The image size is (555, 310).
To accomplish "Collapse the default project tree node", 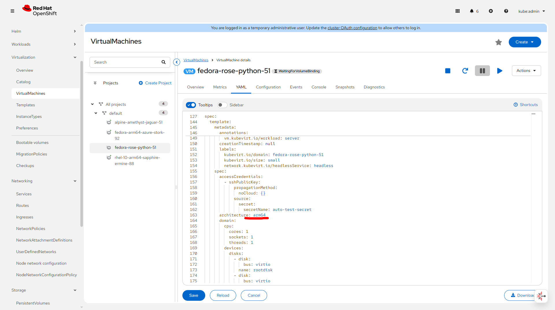I will [x=96, y=113].
